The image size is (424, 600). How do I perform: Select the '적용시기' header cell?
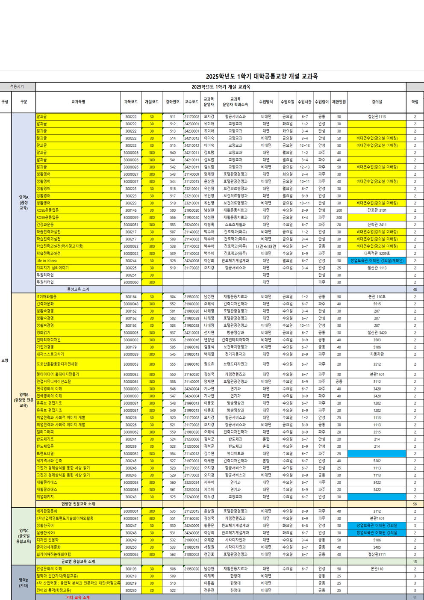(18, 87)
